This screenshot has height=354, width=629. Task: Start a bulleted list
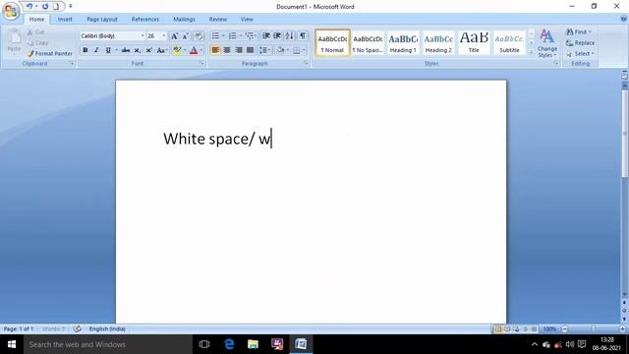click(215, 36)
